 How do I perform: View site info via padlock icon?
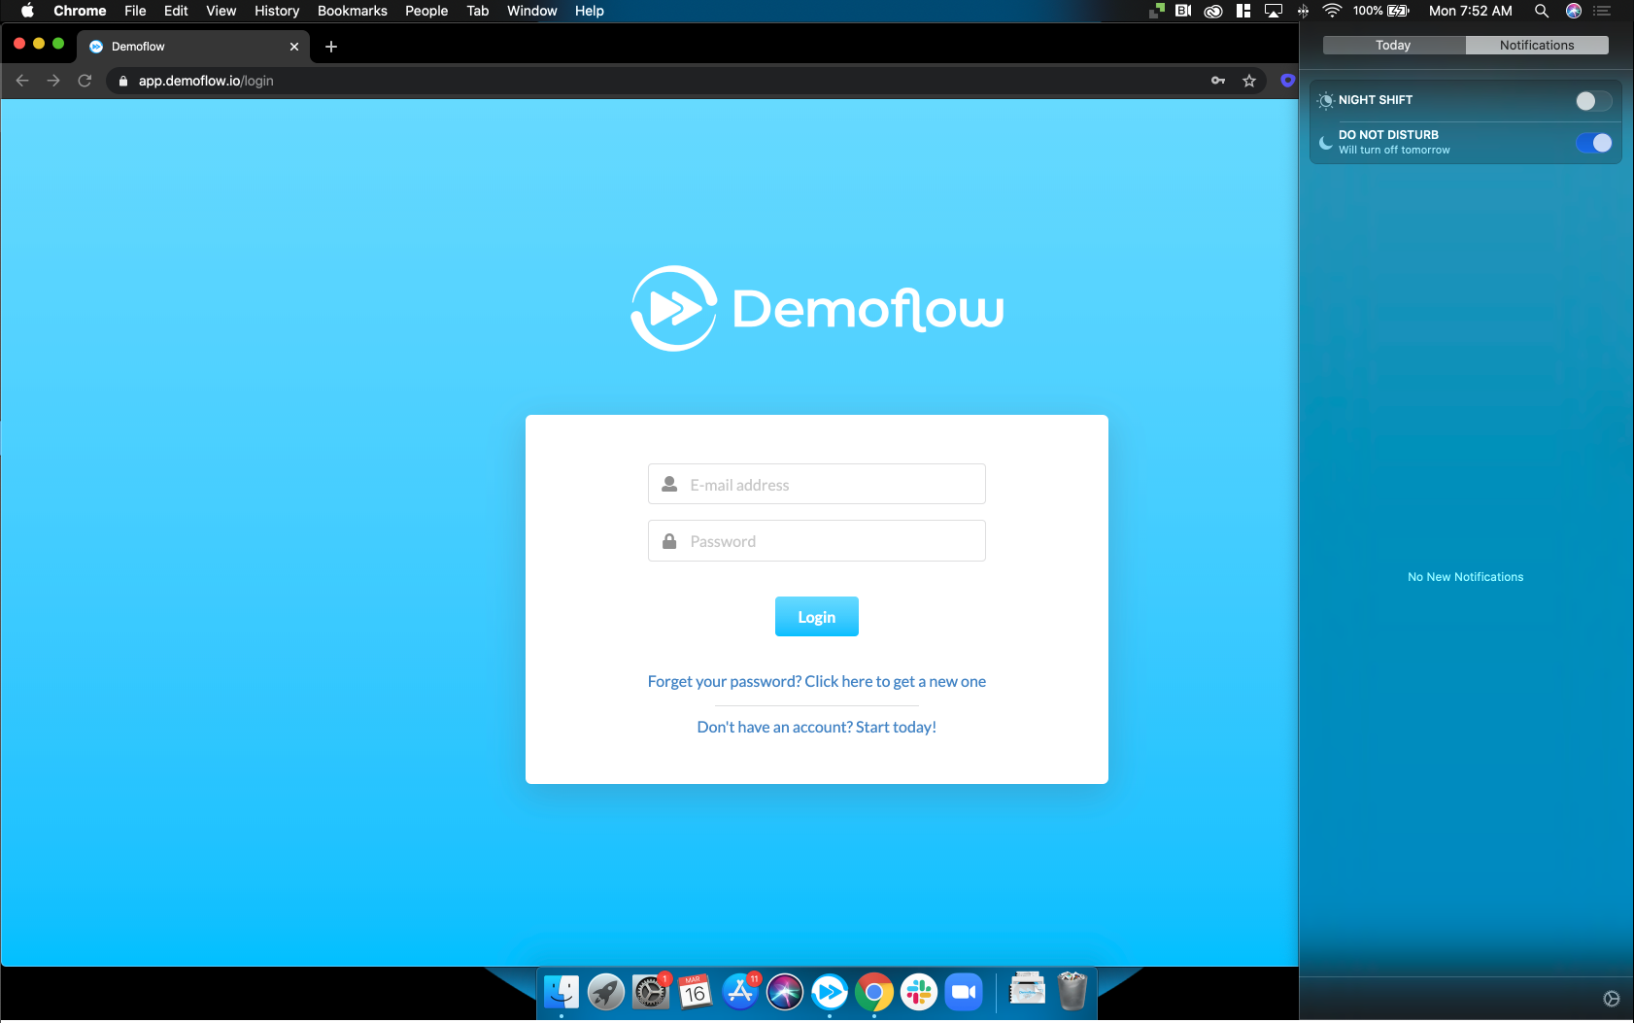pos(123,81)
